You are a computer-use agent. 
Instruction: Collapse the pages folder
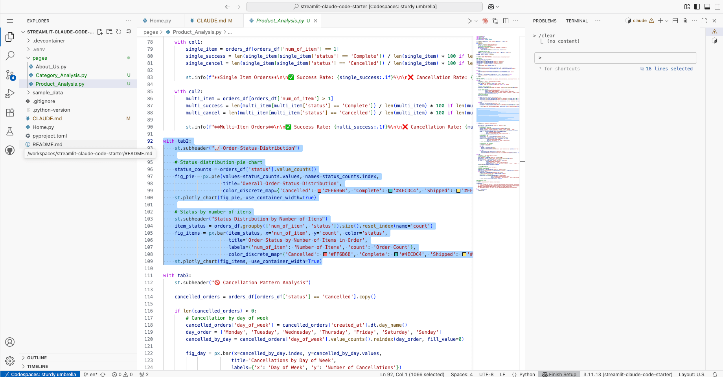[x=40, y=58]
